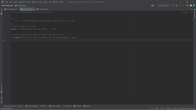This screenshot has height=110, width=196.
Task: Place cursor in empty editor line 11
Action: 101,40
